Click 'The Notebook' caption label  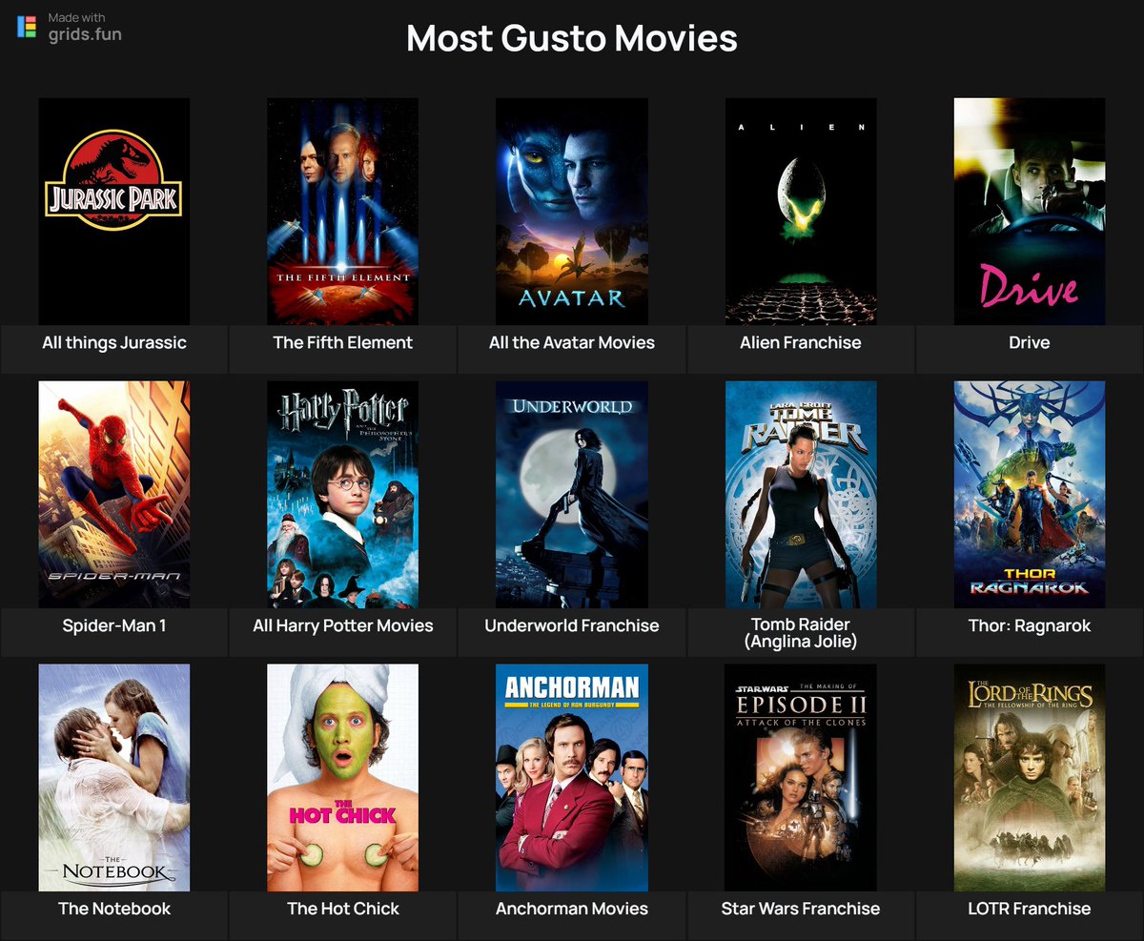point(114,909)
